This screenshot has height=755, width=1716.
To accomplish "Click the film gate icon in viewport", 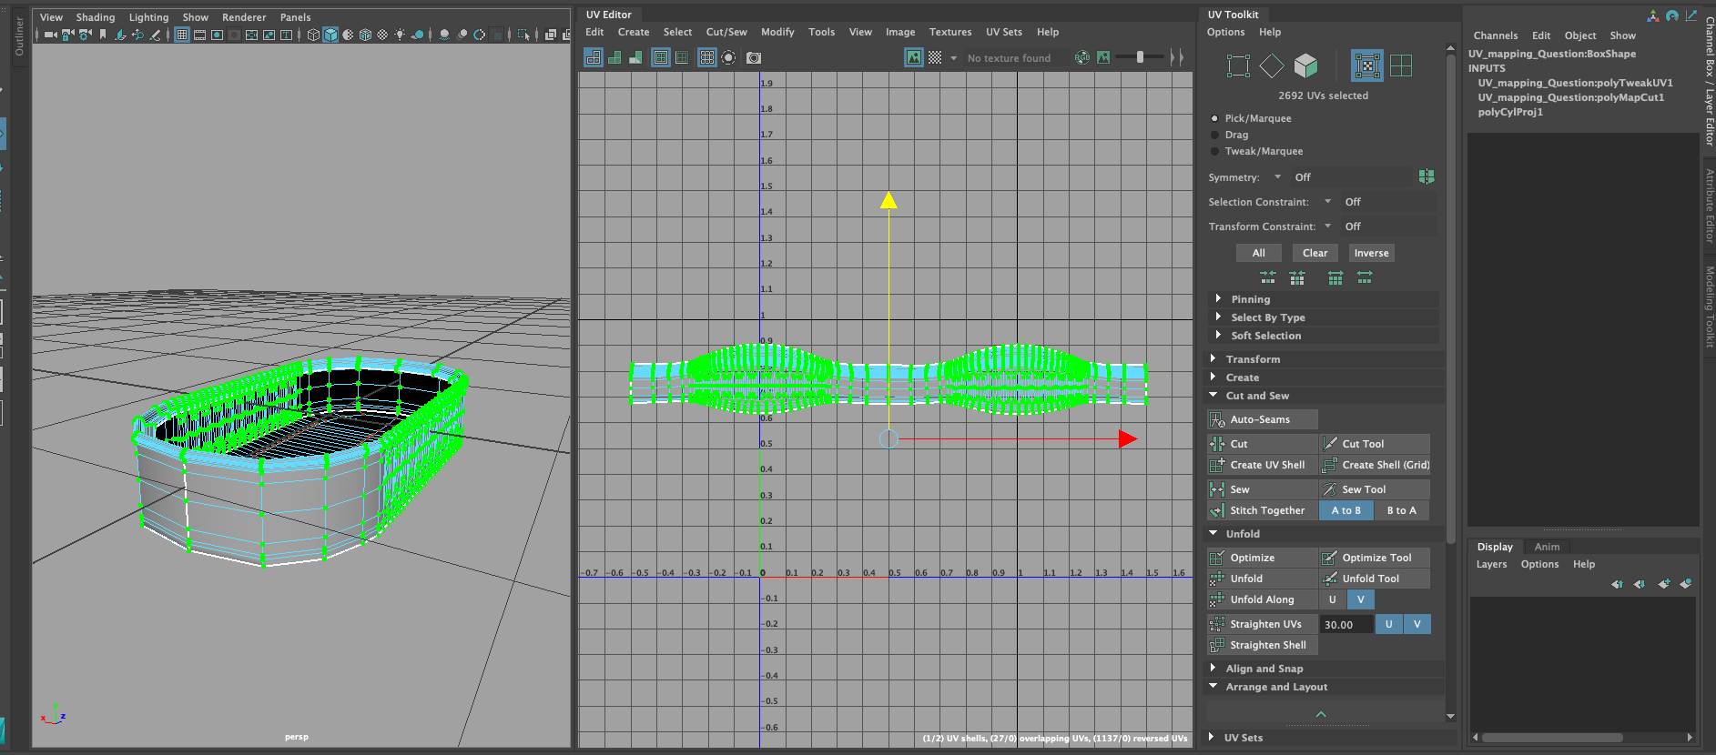I will click(x=199, y=35).
